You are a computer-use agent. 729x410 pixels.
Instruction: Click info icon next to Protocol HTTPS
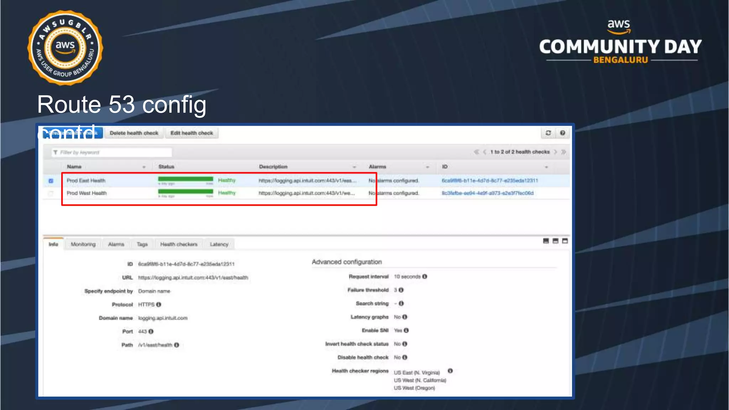coord(159,305)
